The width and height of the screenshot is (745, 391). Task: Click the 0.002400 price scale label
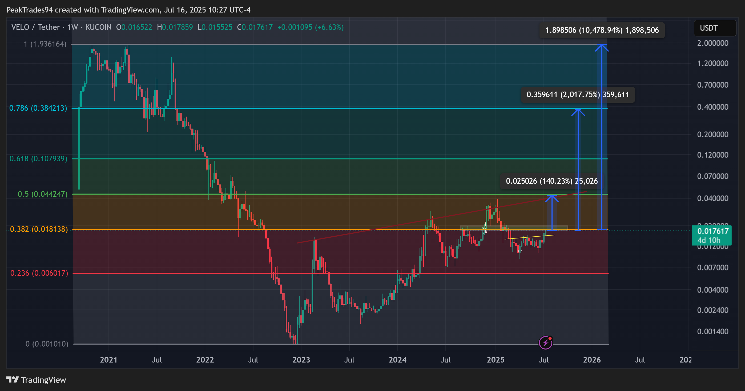click(x=713, y=310)
